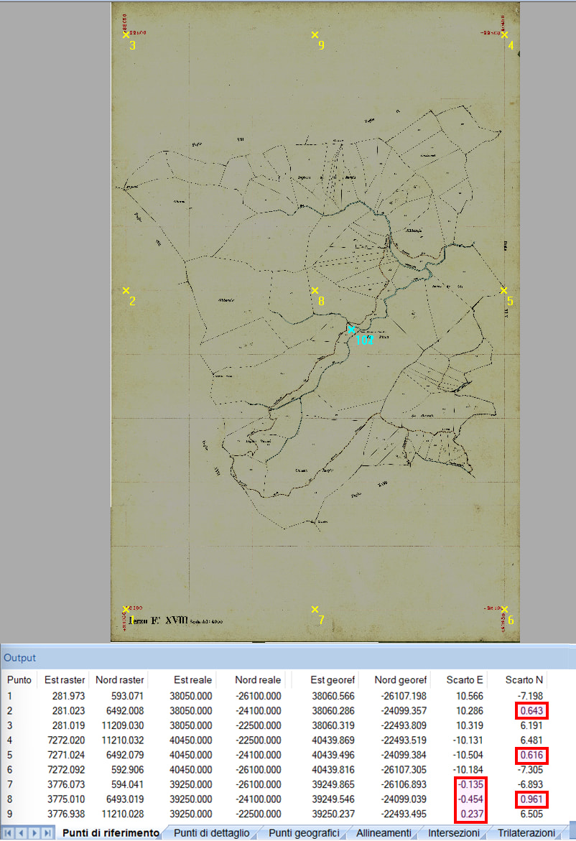The width and height of the screenshot is (576, 841).
Task: Open the Punti di dettaglio tab
Action: (211, 833)
